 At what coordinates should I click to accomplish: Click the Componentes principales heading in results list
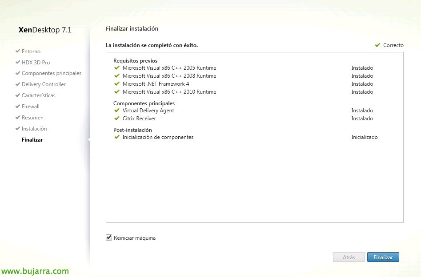(144, 103)
